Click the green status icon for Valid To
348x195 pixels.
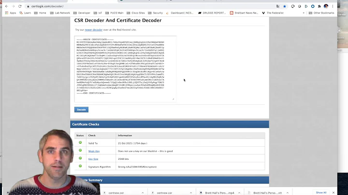(80, 142)
